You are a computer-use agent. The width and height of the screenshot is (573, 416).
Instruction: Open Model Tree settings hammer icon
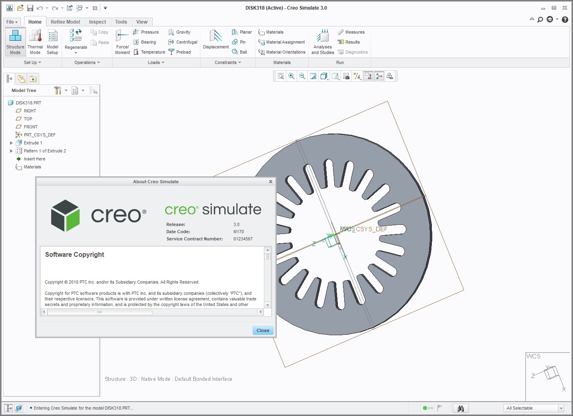[58, 90]
